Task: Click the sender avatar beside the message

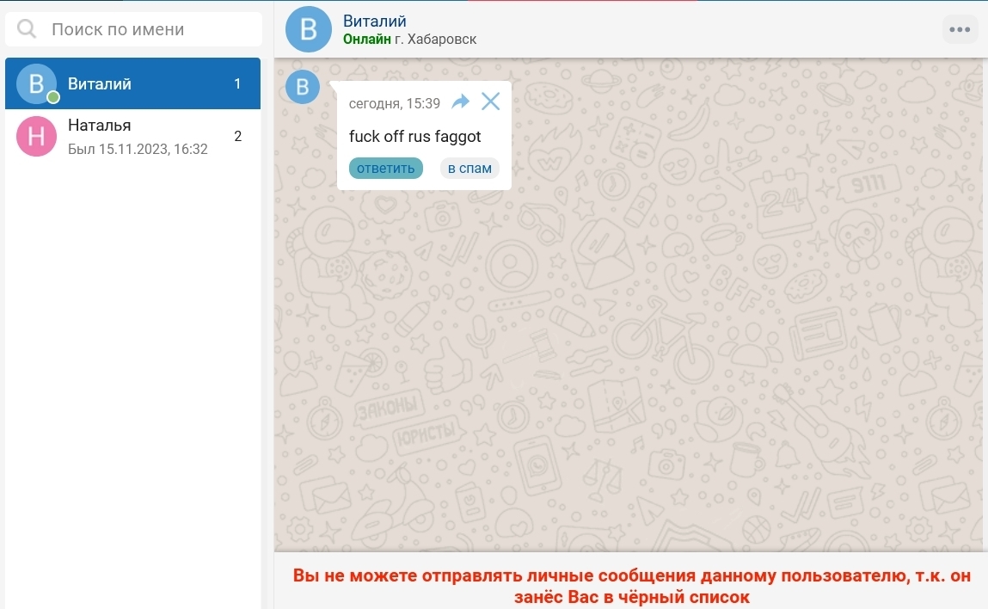Action: pos(302,87)
